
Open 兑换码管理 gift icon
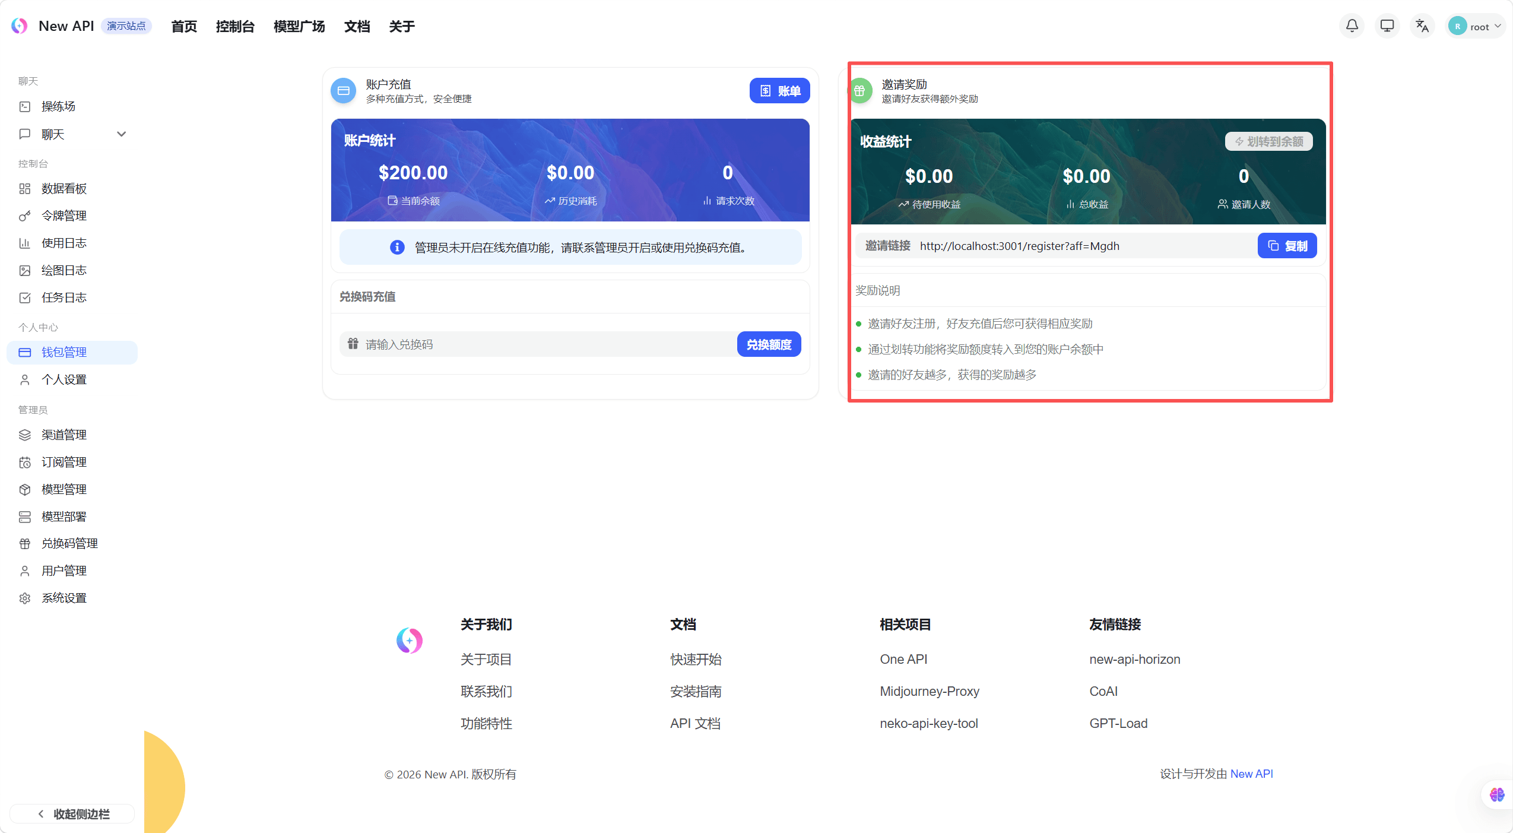click(x=24, y=543)
